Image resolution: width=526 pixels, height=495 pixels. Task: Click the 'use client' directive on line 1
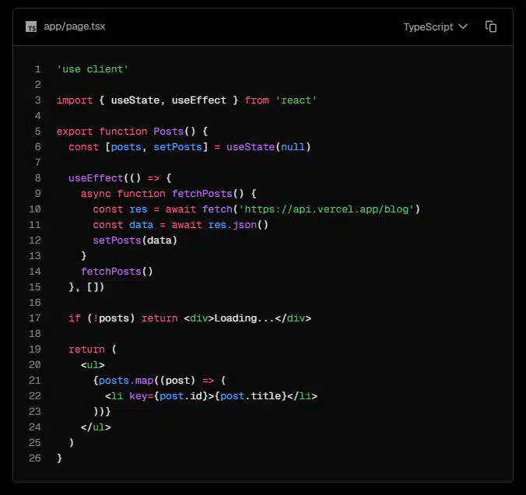[93, 69]
